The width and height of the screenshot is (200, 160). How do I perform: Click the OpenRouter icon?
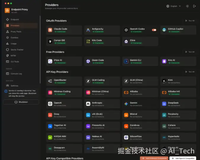(x=50, y=81)
